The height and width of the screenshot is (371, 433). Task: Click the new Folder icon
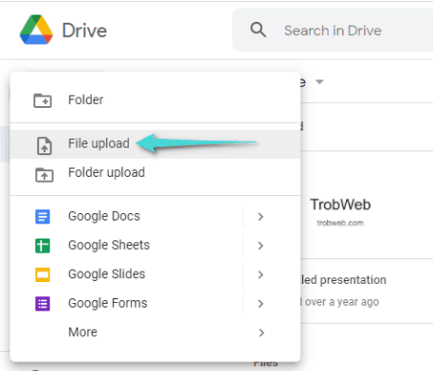coord(43,100)
